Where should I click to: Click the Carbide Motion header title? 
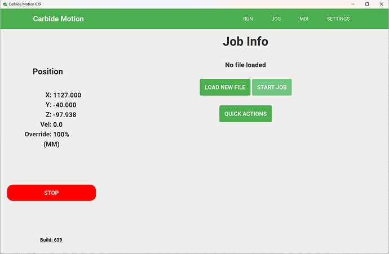coord(58,19)
